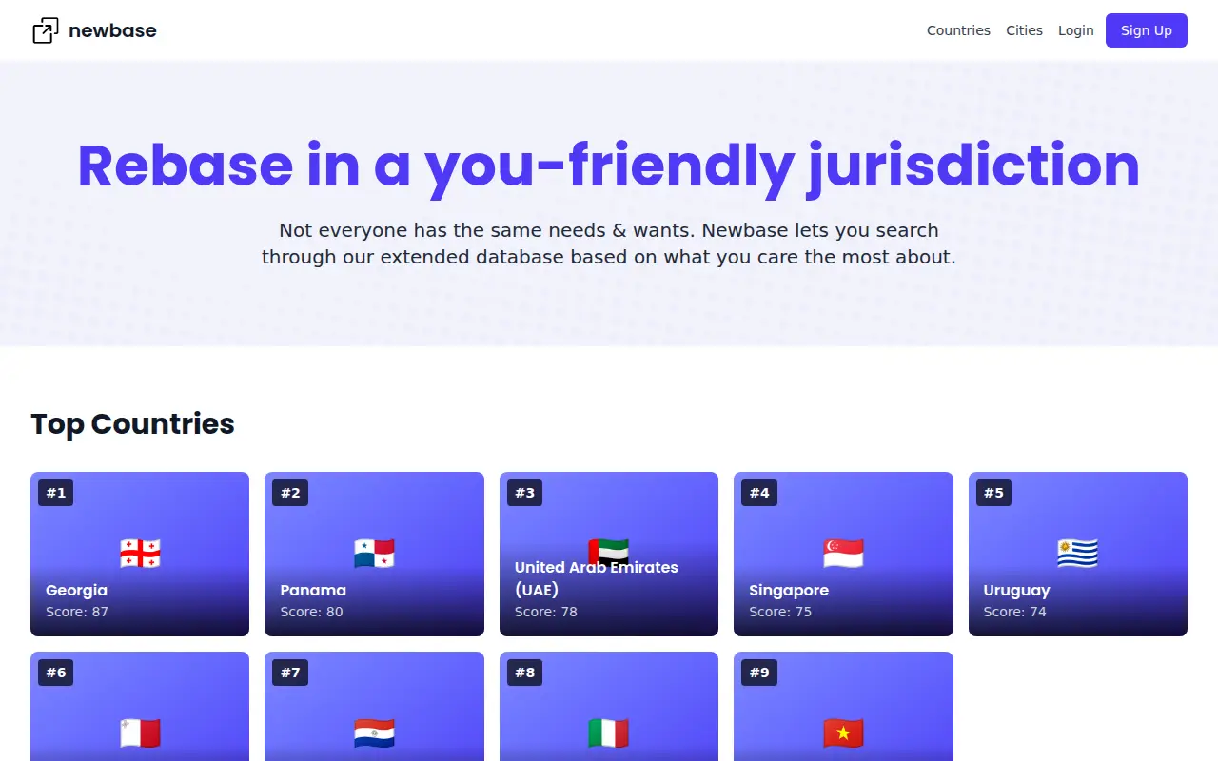Click the newbase logo icon
This screenshot has height=761, width=1218.
click(46, 30)
